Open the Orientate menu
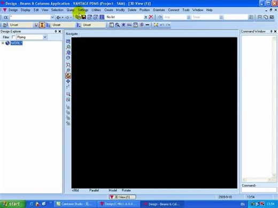278x208 pixels. point(159,10)
